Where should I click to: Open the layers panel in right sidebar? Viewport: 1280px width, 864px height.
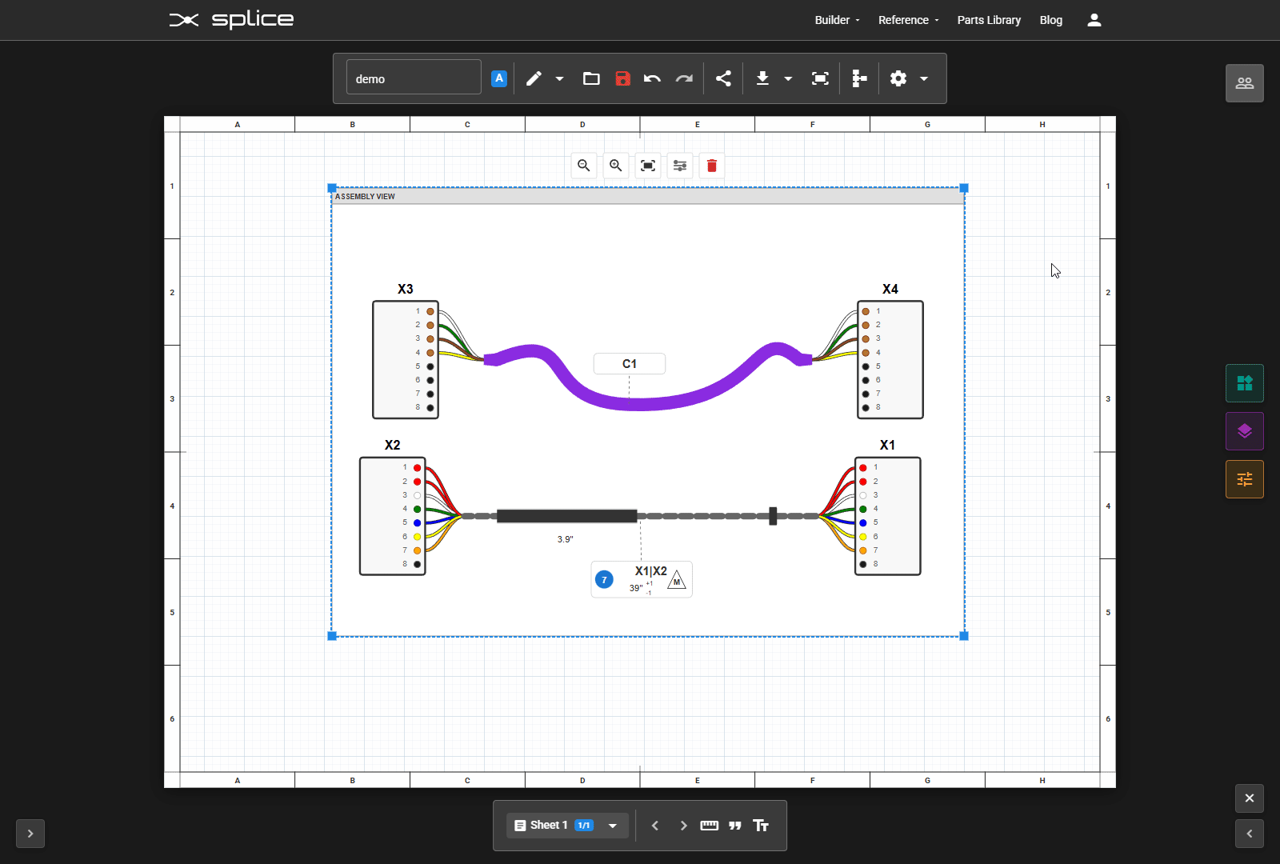coord(1243,431)
